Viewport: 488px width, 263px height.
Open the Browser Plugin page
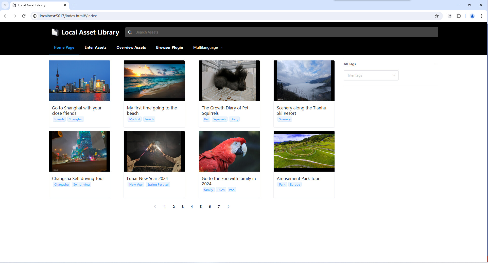(x=169, y=47)
